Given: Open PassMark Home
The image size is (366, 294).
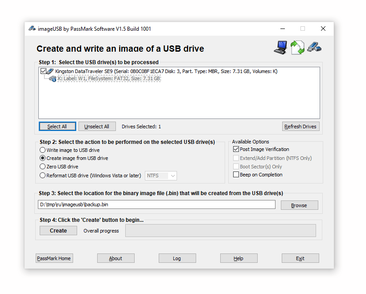Looking at the screenshot, I should point(54,258).
